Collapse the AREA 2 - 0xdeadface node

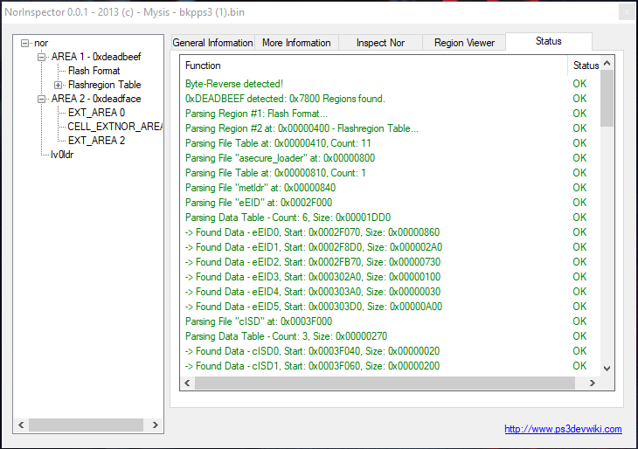41,99
